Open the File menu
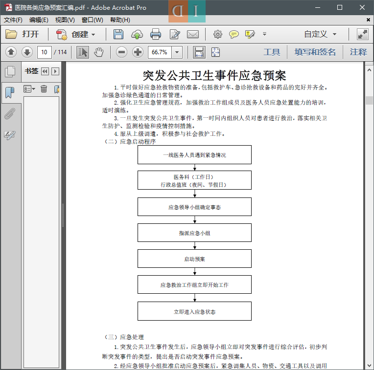 point(13,20)
